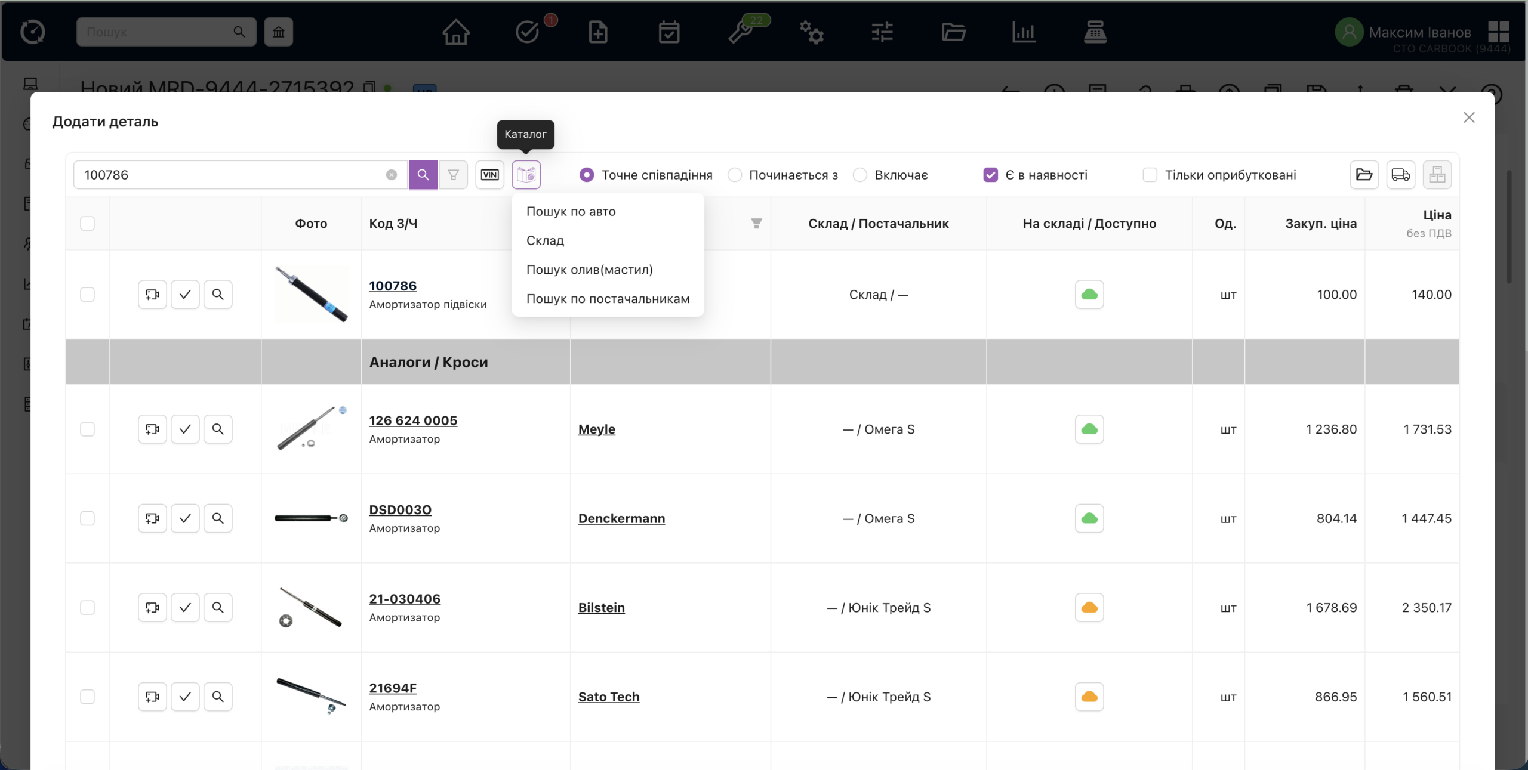Open the Sato Tech brand link

coord(608,697)
